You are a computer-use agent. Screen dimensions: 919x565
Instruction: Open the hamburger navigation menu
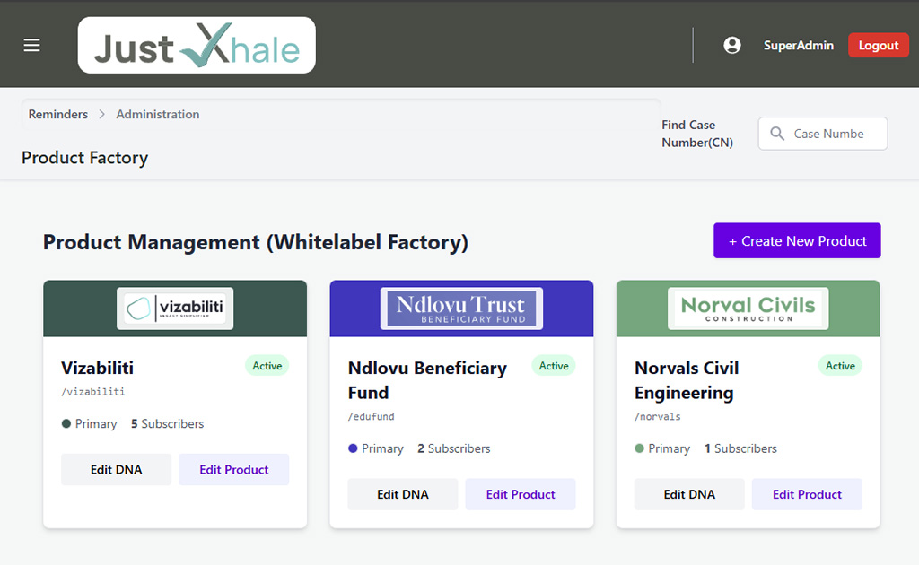coord(31,45)
